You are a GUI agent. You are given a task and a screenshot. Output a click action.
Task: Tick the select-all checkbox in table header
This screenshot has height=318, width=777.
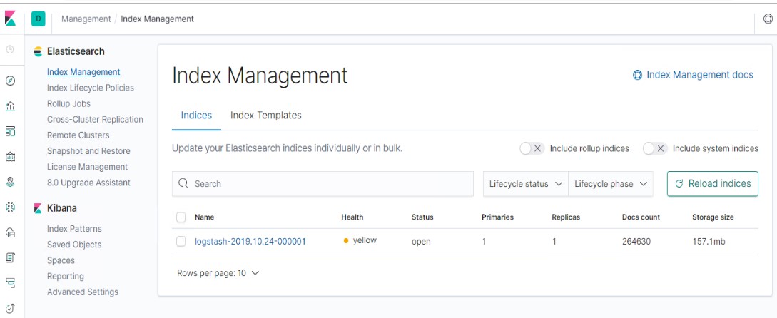tap(181, 217)
